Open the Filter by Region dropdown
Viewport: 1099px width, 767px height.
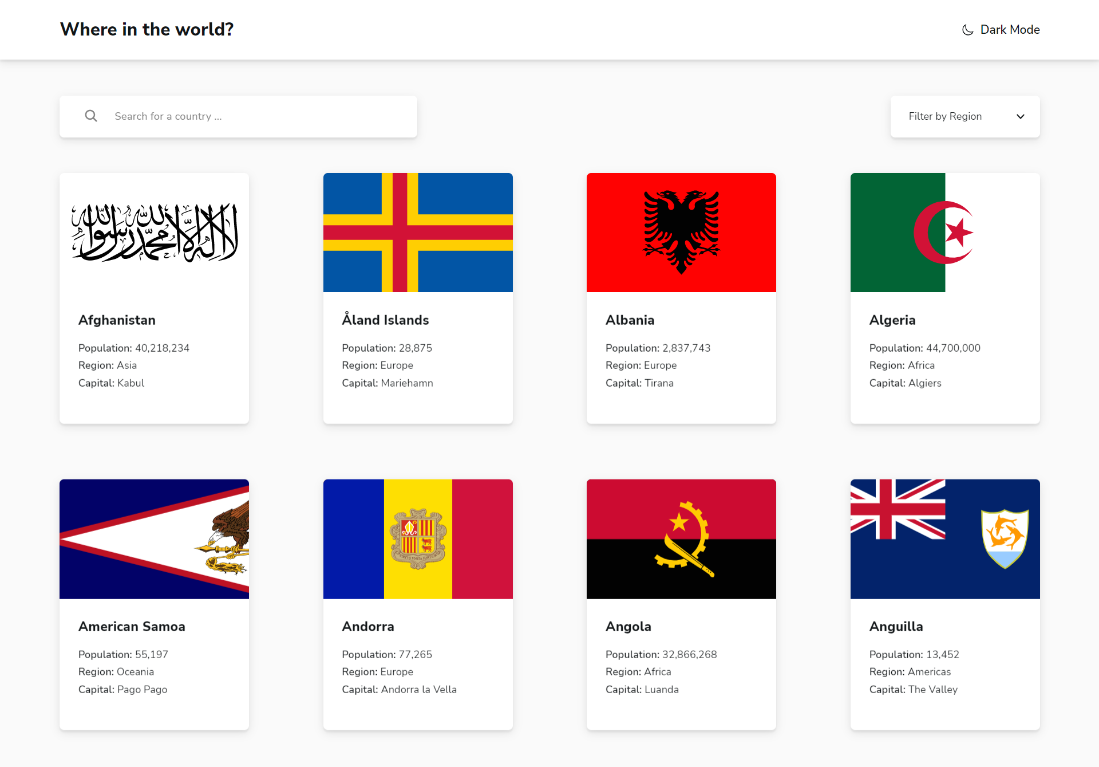[964, 116]
